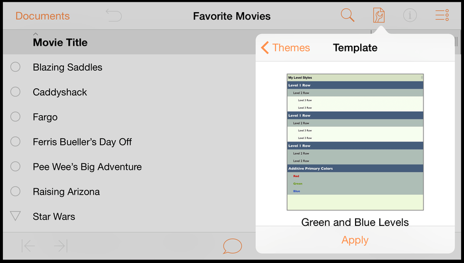Screen dimensions: 464x263
Task: Open the Search magnifier icon
Action: (x=347, y=15)
